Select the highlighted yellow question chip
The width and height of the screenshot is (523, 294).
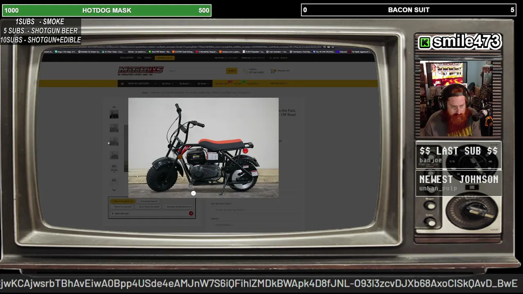coord(123,201)
